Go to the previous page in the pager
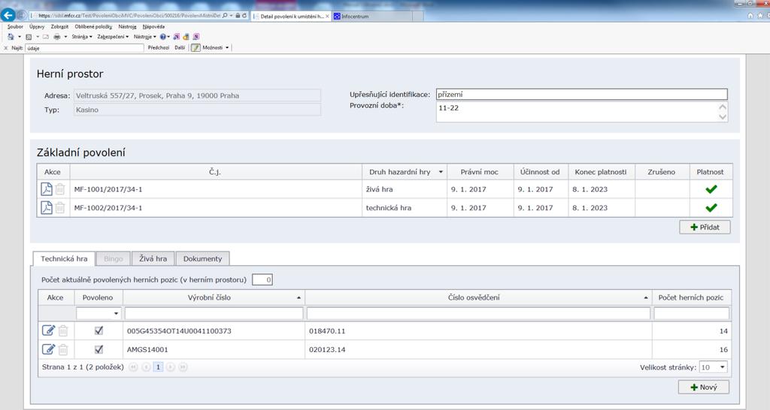The height and width of the screenshot is (410, 770). pyautogui.click(x=146, y=367)
